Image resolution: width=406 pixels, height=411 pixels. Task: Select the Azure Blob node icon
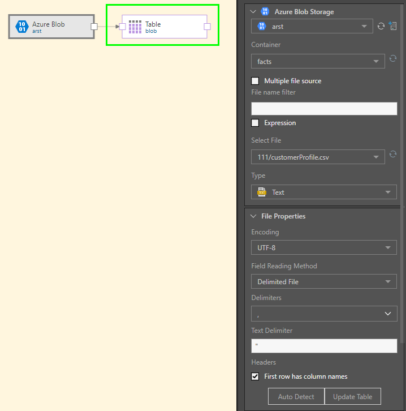(x=22, y=27)
